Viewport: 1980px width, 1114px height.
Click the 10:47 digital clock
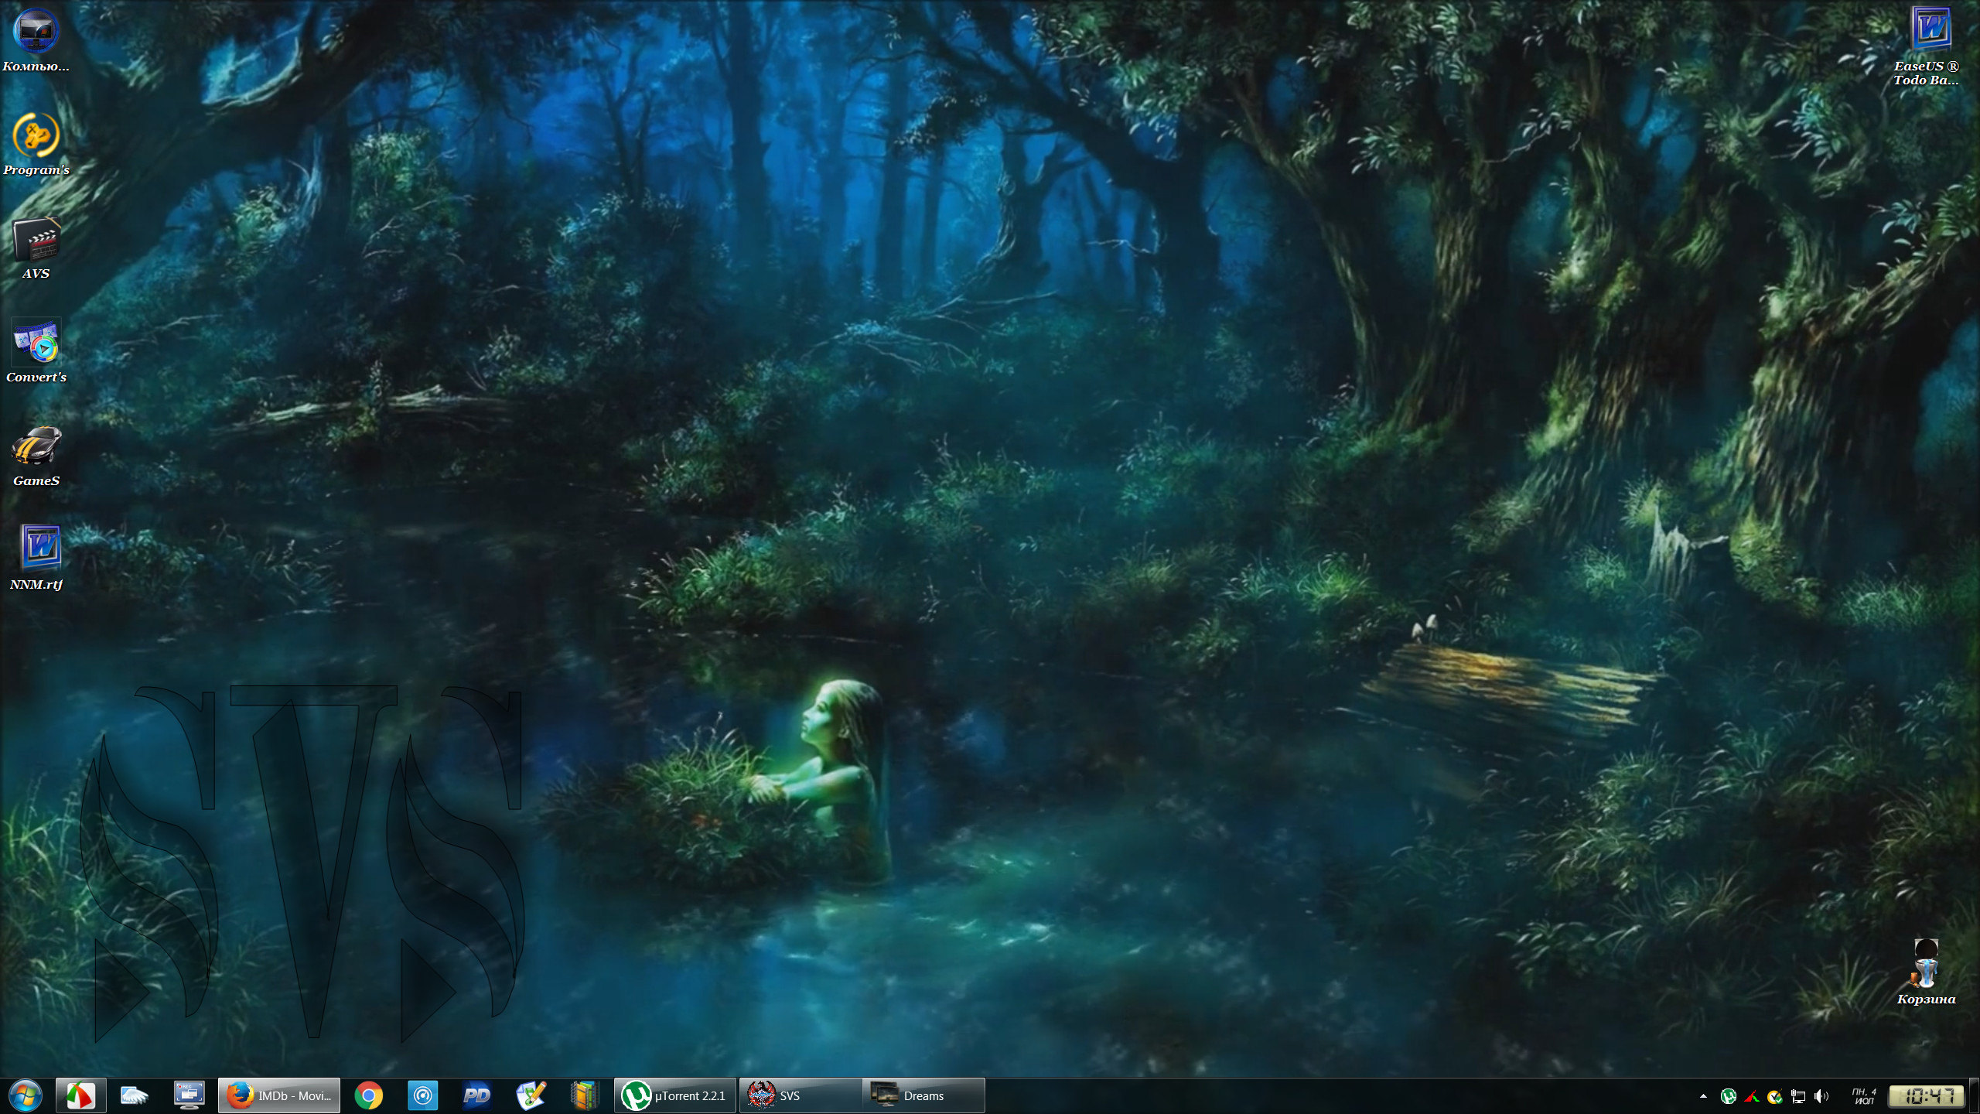pos(1926,1096)
